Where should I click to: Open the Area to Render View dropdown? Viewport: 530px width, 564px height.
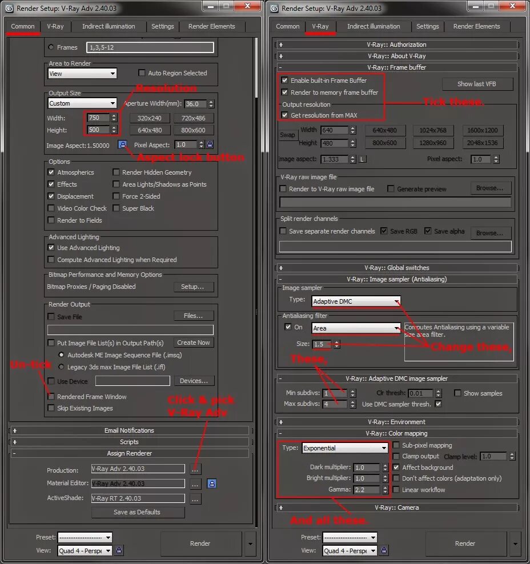coord(82,74)
